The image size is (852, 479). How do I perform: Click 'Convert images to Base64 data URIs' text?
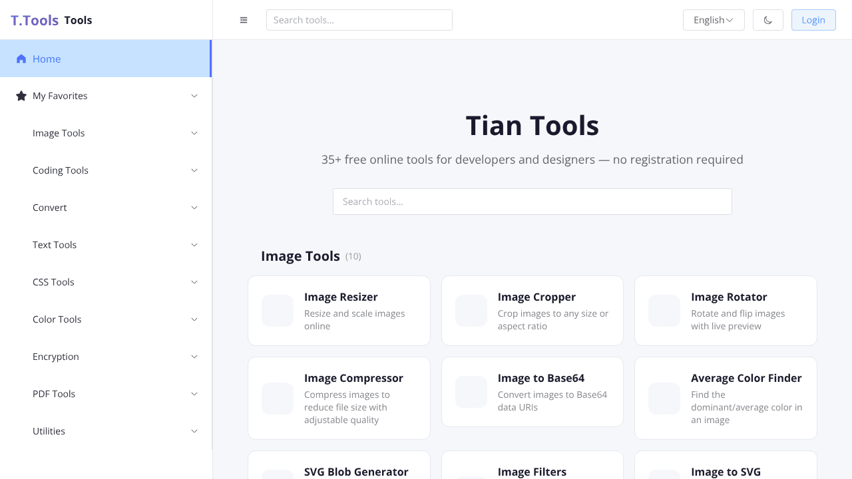(x=552, y=401)
